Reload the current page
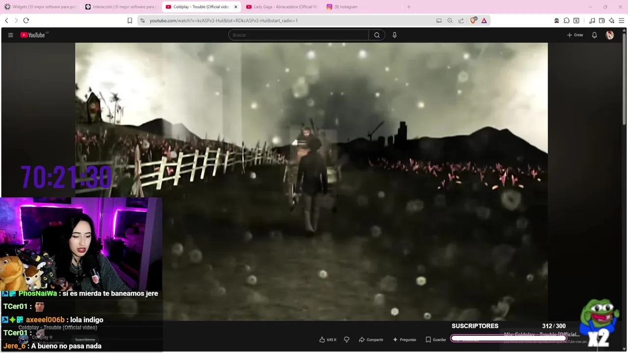 click(26, 21)
